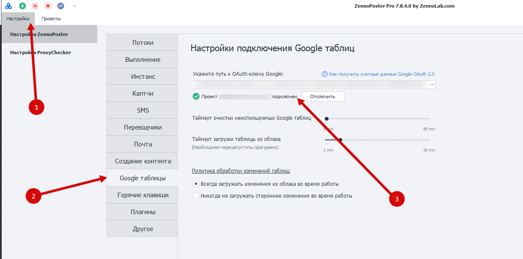Click the red play icon in toolbar
523x259 pixels.
coord(35,6)
